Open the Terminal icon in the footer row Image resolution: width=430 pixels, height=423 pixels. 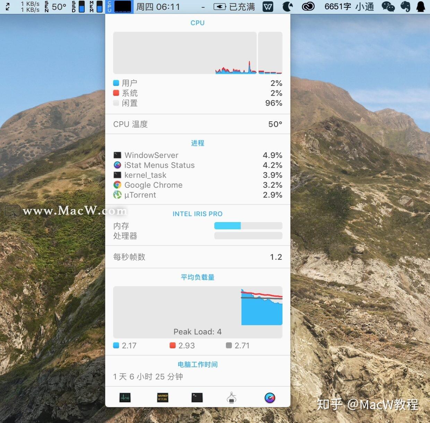(197, 397)
